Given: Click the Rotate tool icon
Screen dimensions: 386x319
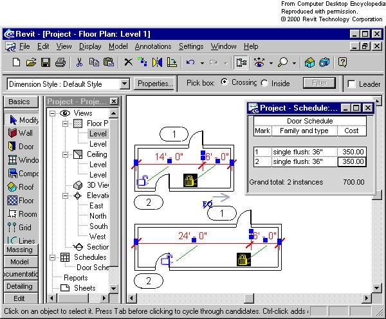Looking at the screenshot, I should 172,62.
